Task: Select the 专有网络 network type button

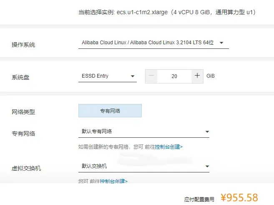Action: pos(110,111)
